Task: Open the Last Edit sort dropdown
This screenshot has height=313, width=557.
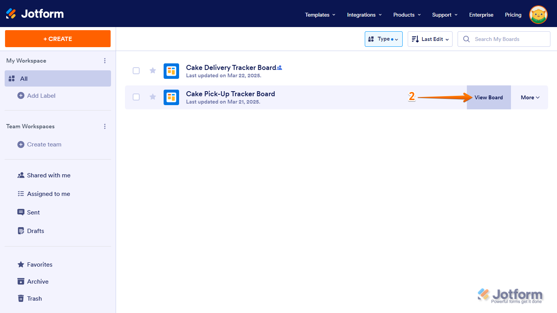Action: 430,39
